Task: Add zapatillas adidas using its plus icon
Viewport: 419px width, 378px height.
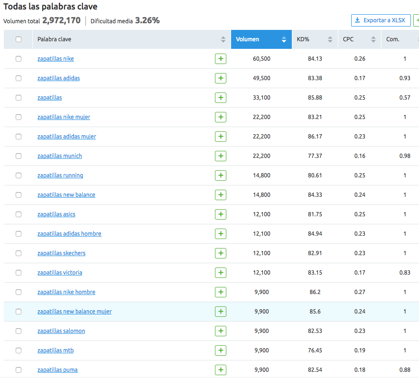Action: [x=220, y=78]
